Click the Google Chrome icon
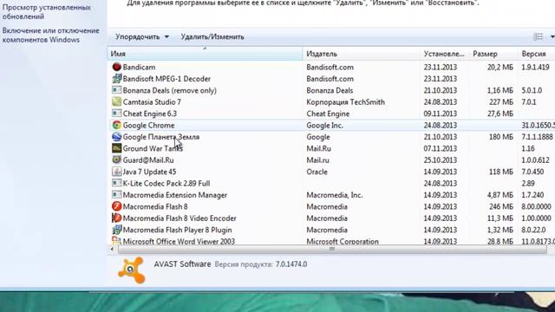The image size is (555, 312). pyautogui.click(x=116, y=125)
